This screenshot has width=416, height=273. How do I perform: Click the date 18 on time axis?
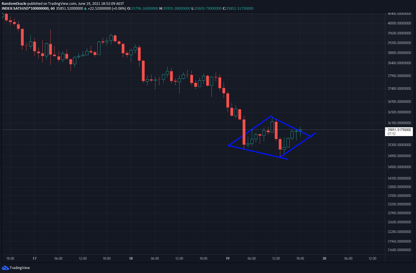click(x=131, y=259)
